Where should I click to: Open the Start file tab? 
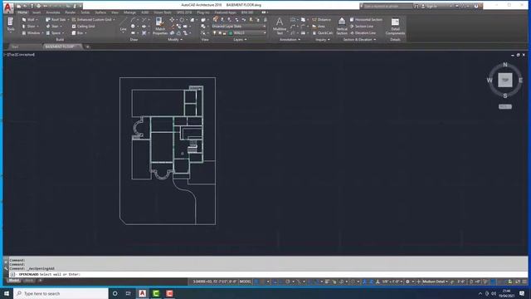tap(15, 47)
